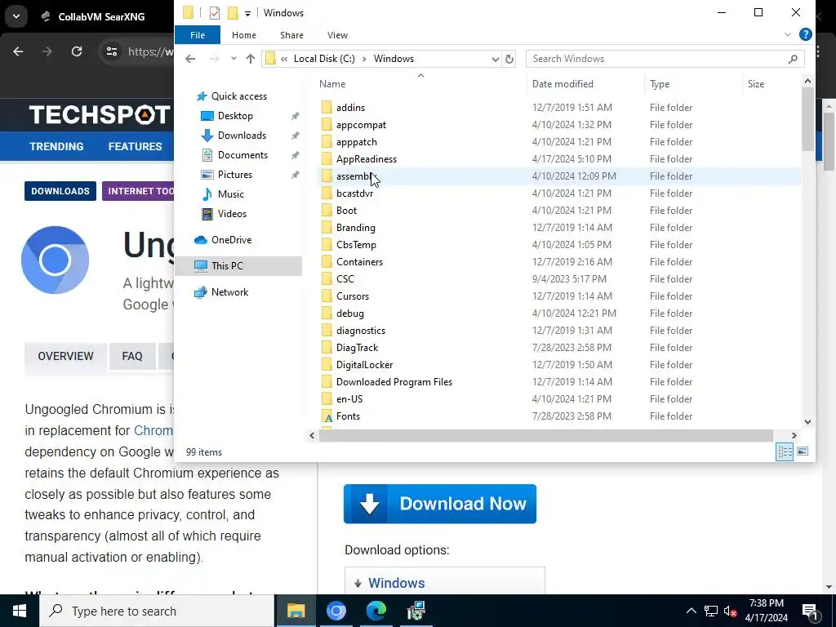Open Videos in the navigation pane
This screenshot has height=627, width=836.
click(x=232, y=214)
